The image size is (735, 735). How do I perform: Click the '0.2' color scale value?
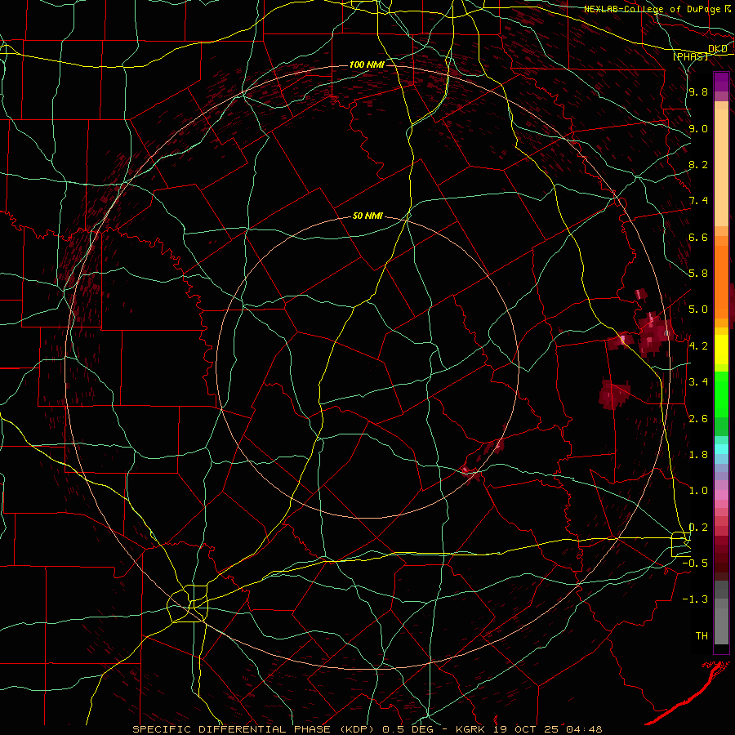698,528
